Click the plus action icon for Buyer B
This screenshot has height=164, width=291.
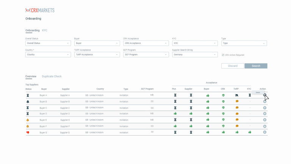pos(264,101)
